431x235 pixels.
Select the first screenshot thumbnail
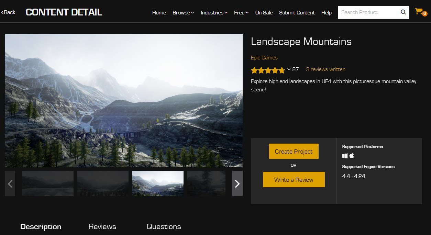48,183
